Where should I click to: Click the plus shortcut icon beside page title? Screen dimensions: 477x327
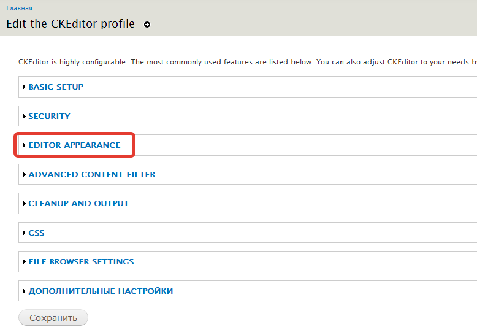pyautogui.click(x=147, y=25)
